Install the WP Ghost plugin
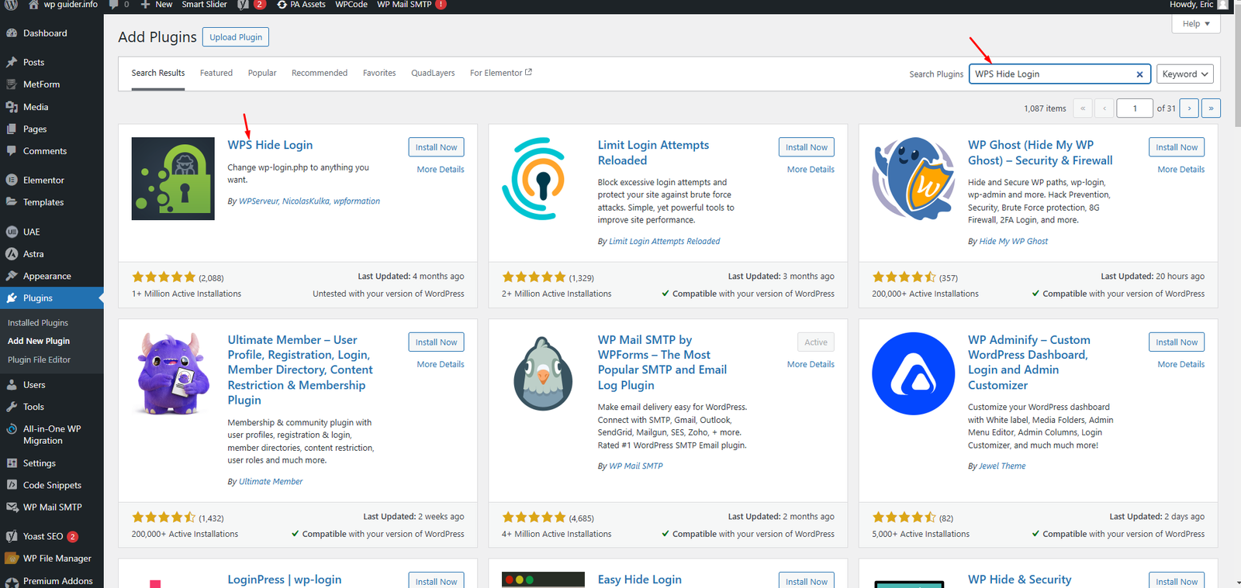Viewport: 1241px width, 588px height. click(1177, 147)
